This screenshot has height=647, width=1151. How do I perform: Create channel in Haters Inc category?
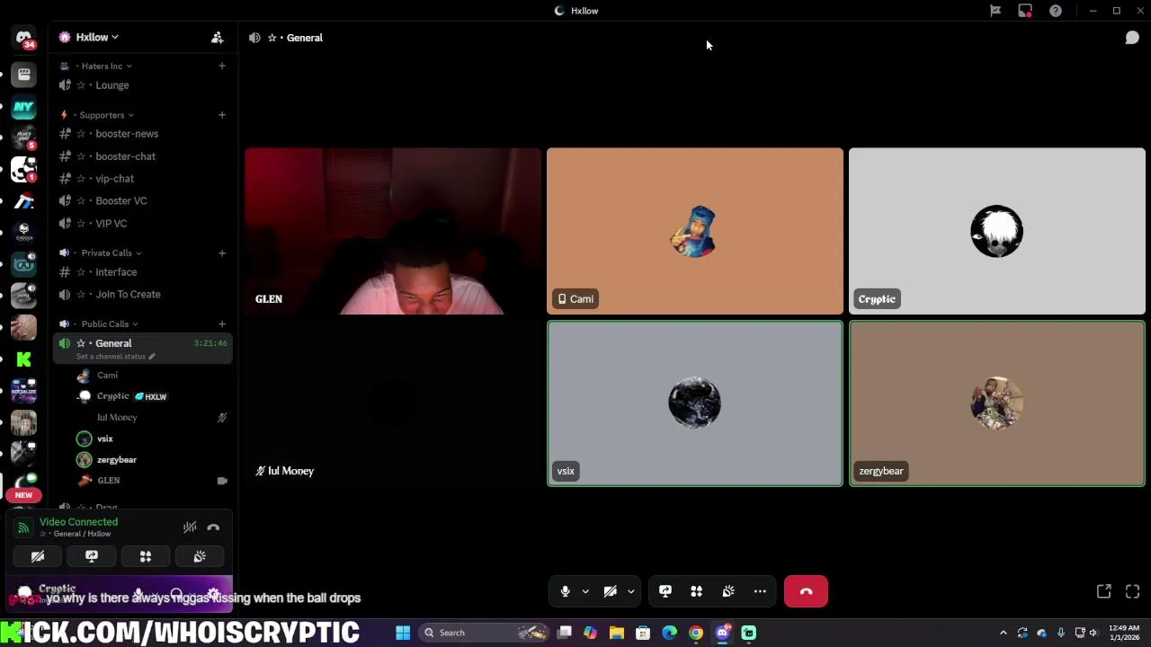(222, 66)
